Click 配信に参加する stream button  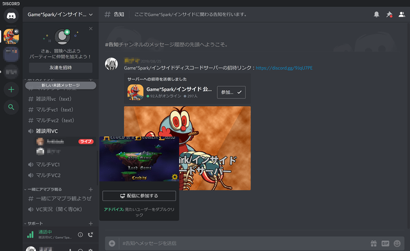coord(139,195)
